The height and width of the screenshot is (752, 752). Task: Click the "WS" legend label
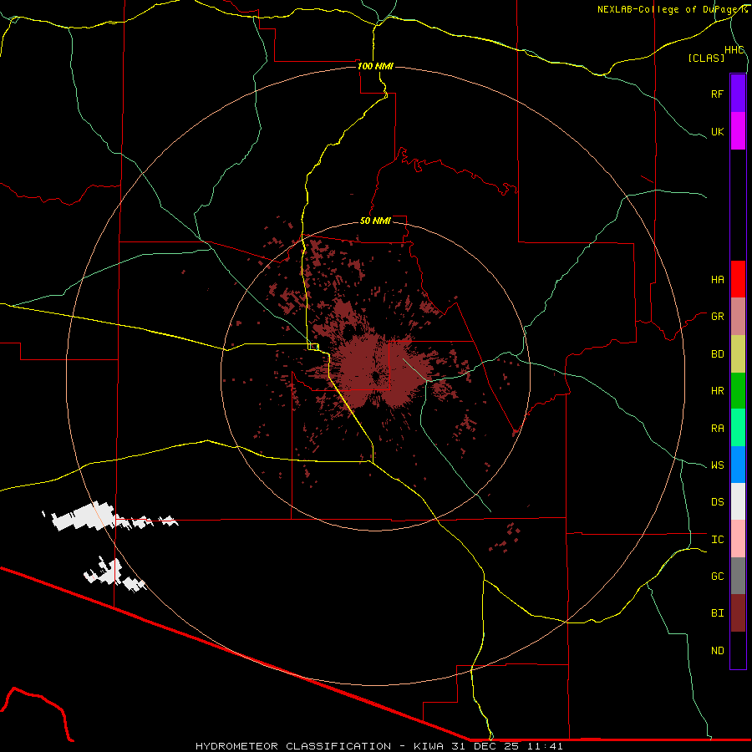[x=717, y=465]
